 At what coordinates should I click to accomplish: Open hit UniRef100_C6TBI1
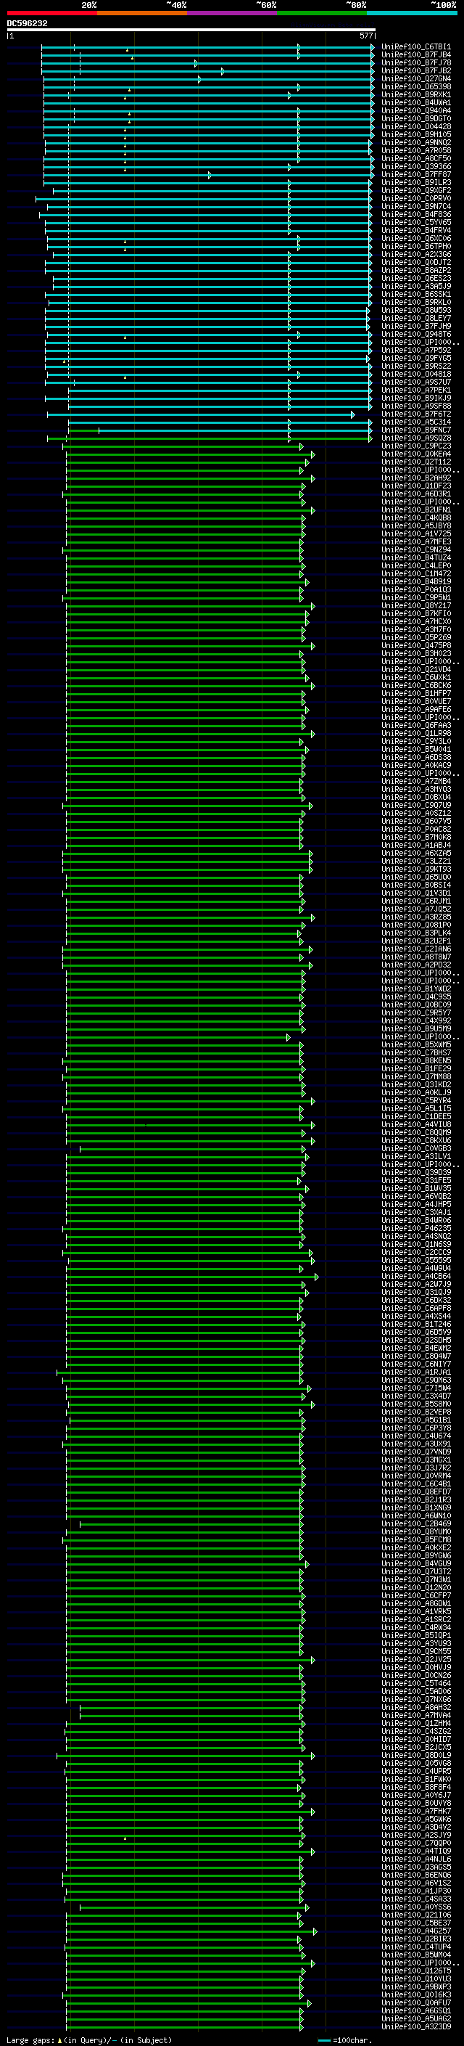click(x=416, y=47)
